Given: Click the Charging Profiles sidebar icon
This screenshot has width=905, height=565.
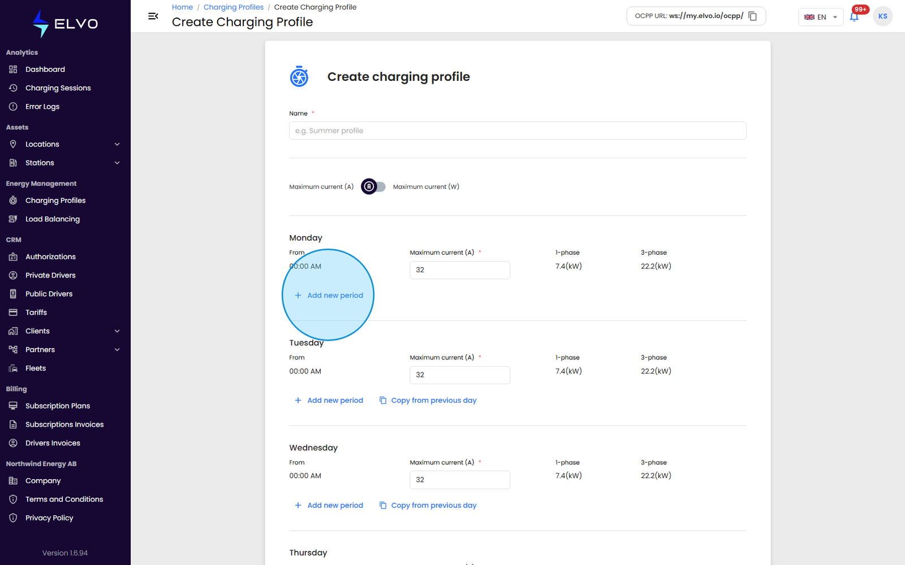Looking at the screenshot, I should point(13,200).
